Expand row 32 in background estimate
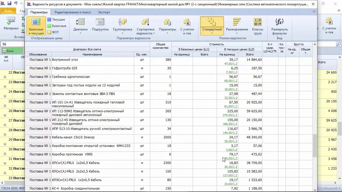This screenshot has height=192, width=342. point(5,173)
